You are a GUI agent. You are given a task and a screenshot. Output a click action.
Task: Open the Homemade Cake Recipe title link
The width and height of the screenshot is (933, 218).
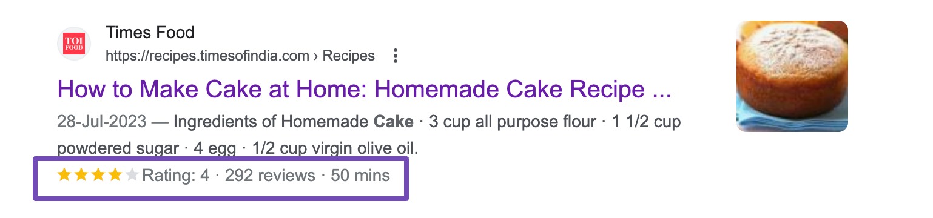tap(364, 90)
